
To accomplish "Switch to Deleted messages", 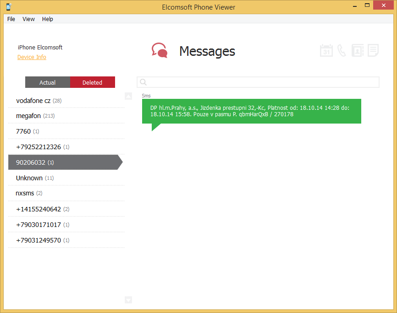I will (x=93, y=82).
